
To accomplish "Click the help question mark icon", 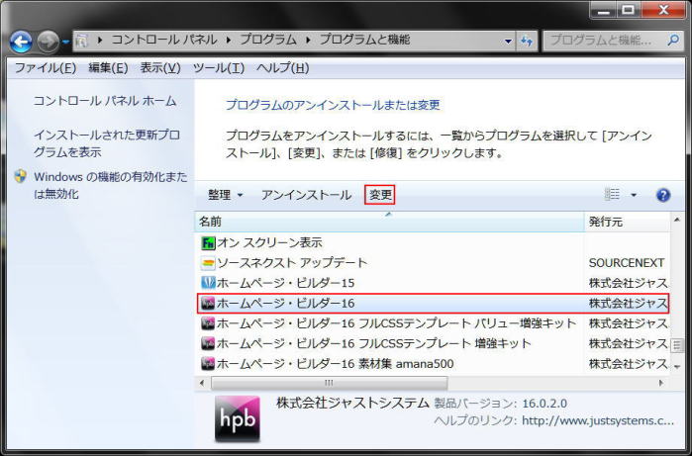I will 663,195.
